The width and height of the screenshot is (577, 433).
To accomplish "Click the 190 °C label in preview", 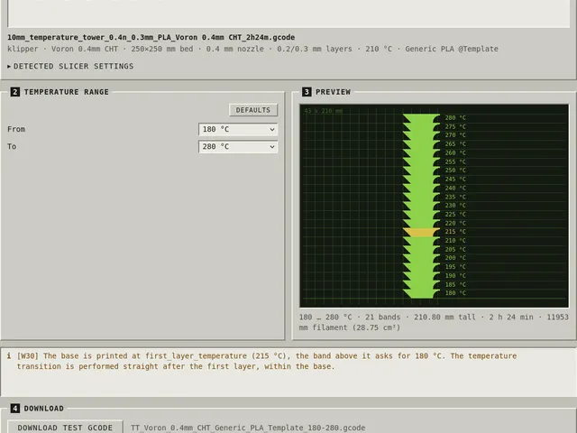I will point(455,276).
